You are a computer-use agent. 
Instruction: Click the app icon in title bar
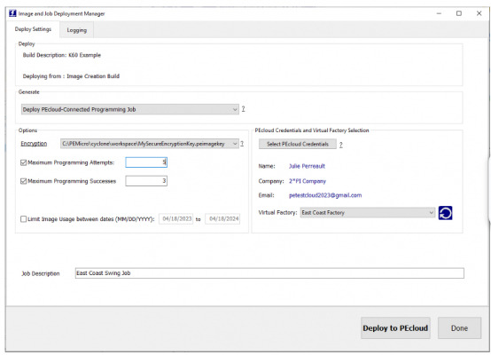tap(12, 13)
